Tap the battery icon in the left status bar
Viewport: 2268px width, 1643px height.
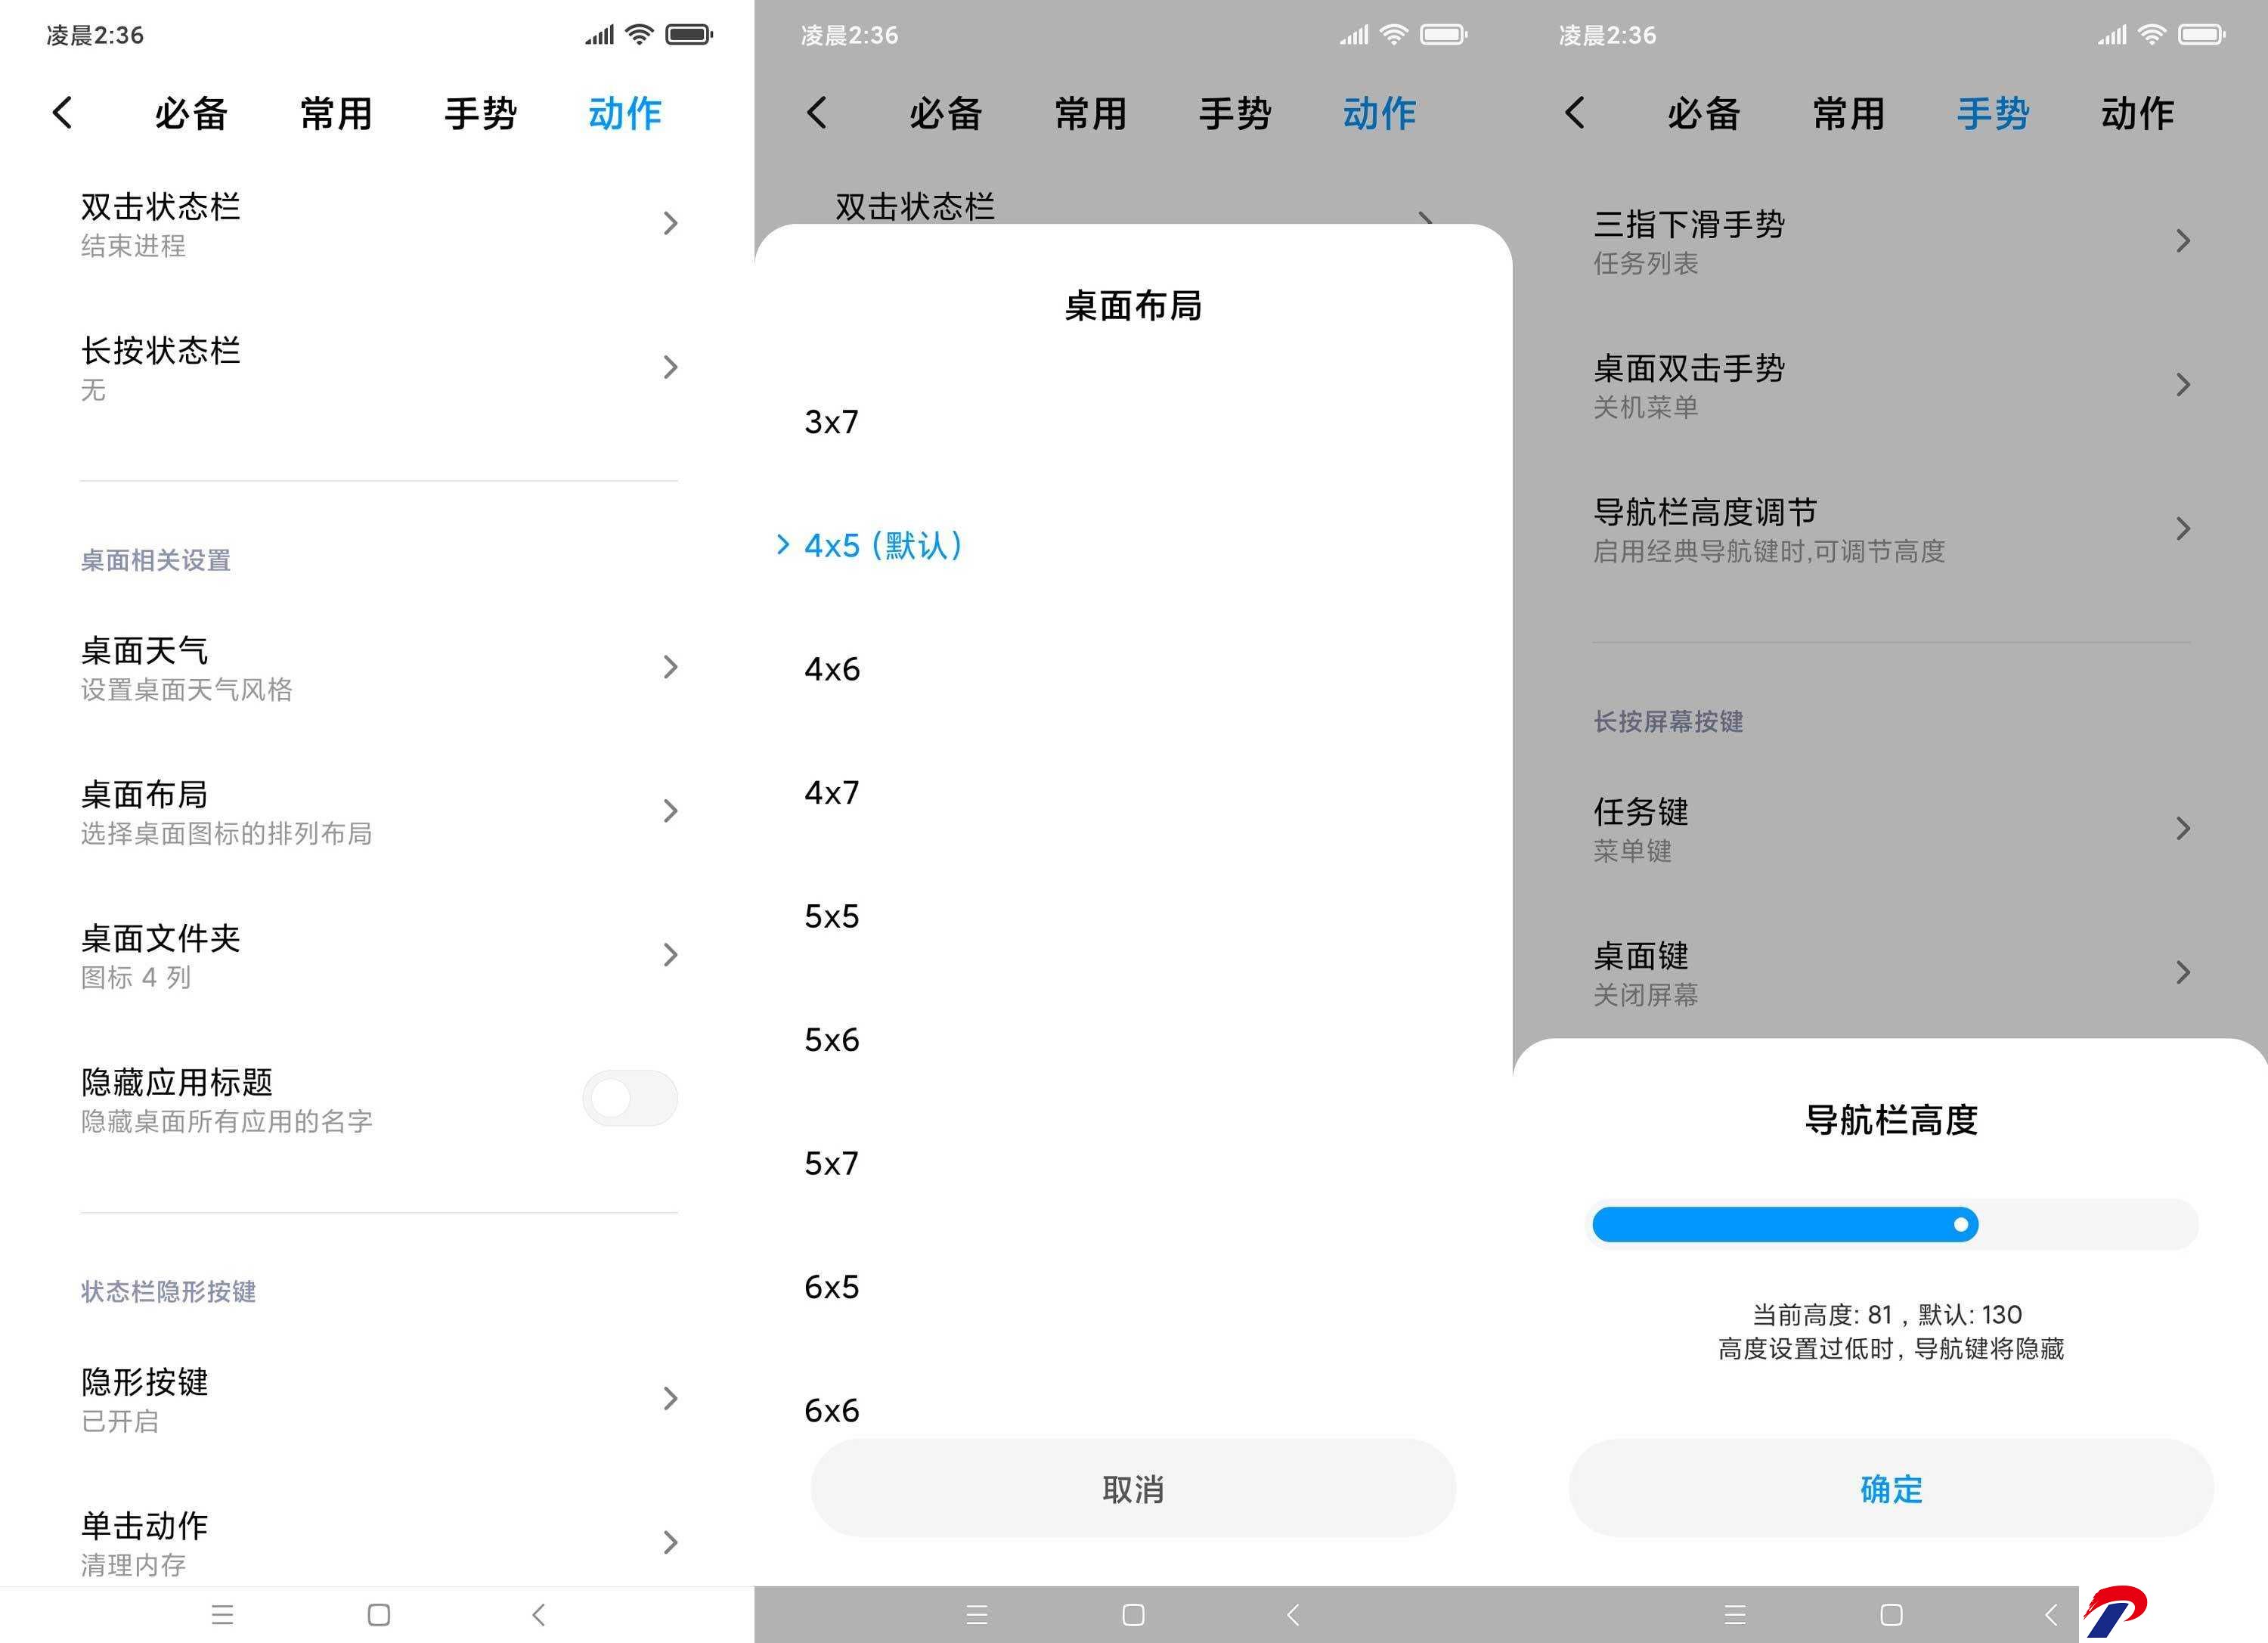689,35
